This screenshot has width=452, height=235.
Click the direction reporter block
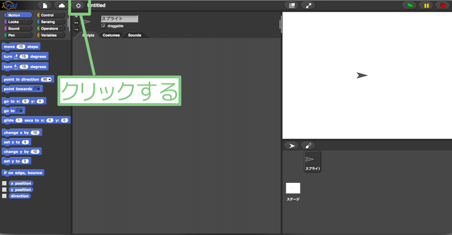coord(20,196)
